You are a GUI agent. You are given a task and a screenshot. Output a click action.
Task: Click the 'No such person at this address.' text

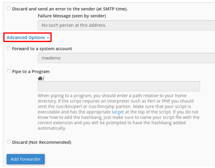pyautogui.click(x=74, y=25)
